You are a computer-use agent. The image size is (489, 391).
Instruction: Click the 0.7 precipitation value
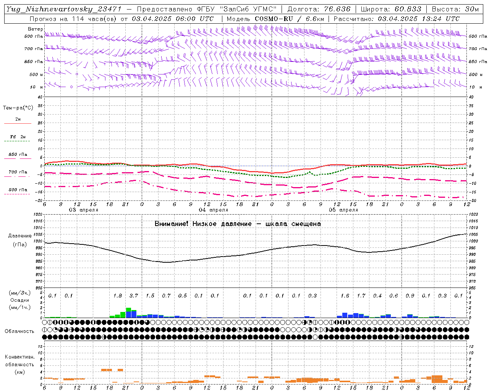click(166, 296)
